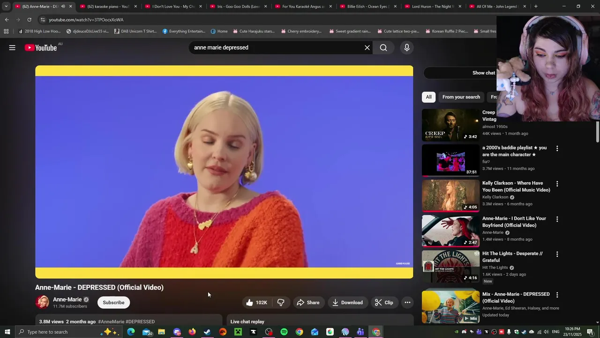The height and width of the screenshot is (338, 600).
Task: Open Firefox from the taskbar
Action: (x=192, y=332)
